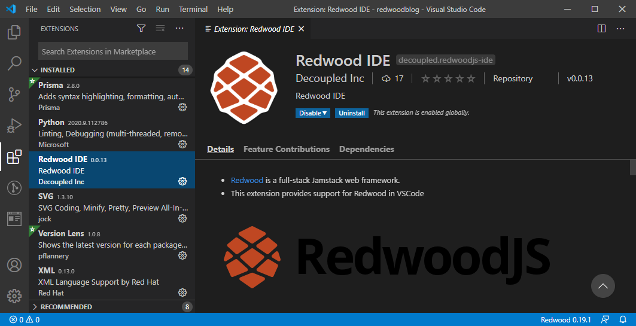This screenshot has width=636, height=326.
Task: Open the browser preview activity bar icon
Action: 14,218
